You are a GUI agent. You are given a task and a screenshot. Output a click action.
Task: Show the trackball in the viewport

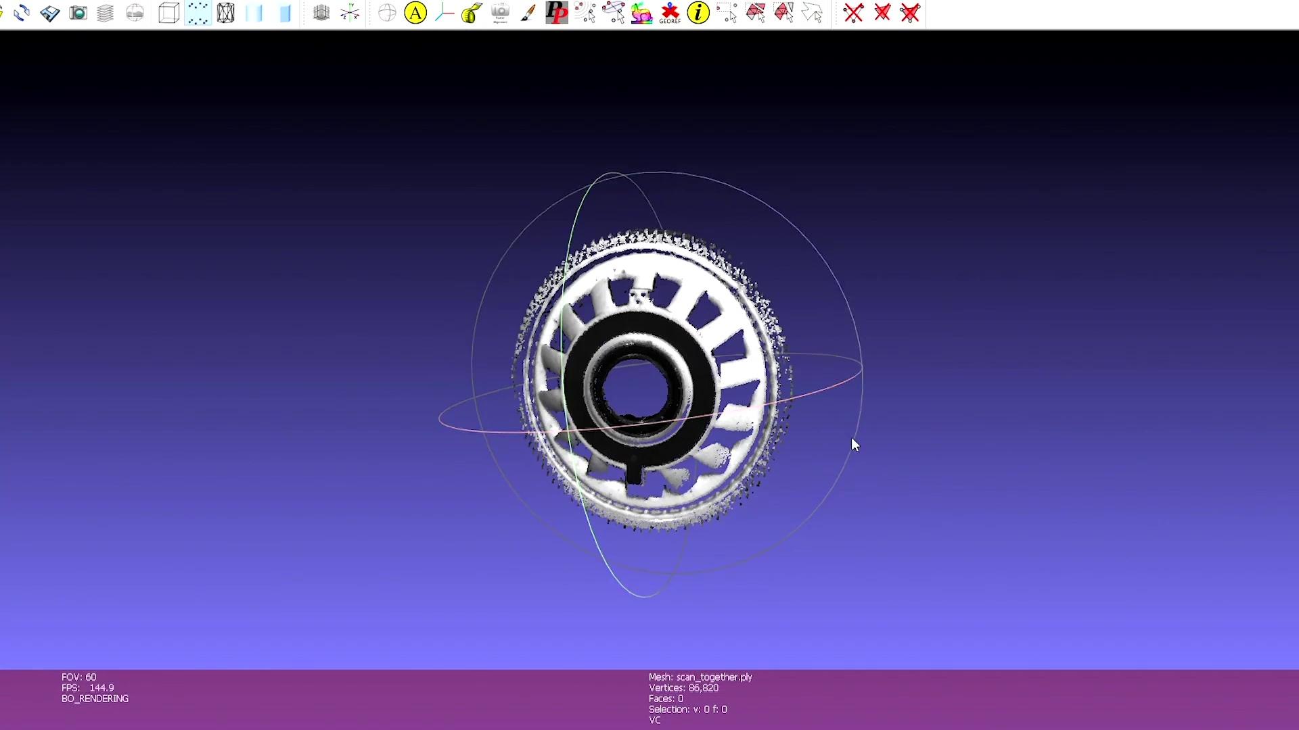coord(387,13)
